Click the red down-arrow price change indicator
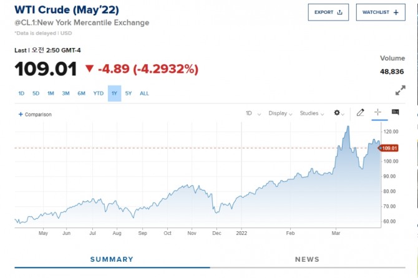Viewport: 418px width, 278px height. (x=90, y=69)
